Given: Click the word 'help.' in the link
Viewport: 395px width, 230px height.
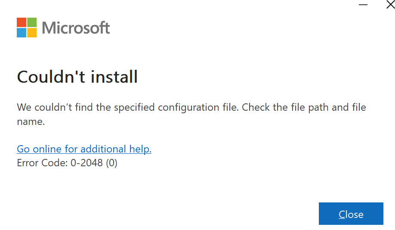Looking at the screenshot, I should click(x=140, y=149).
